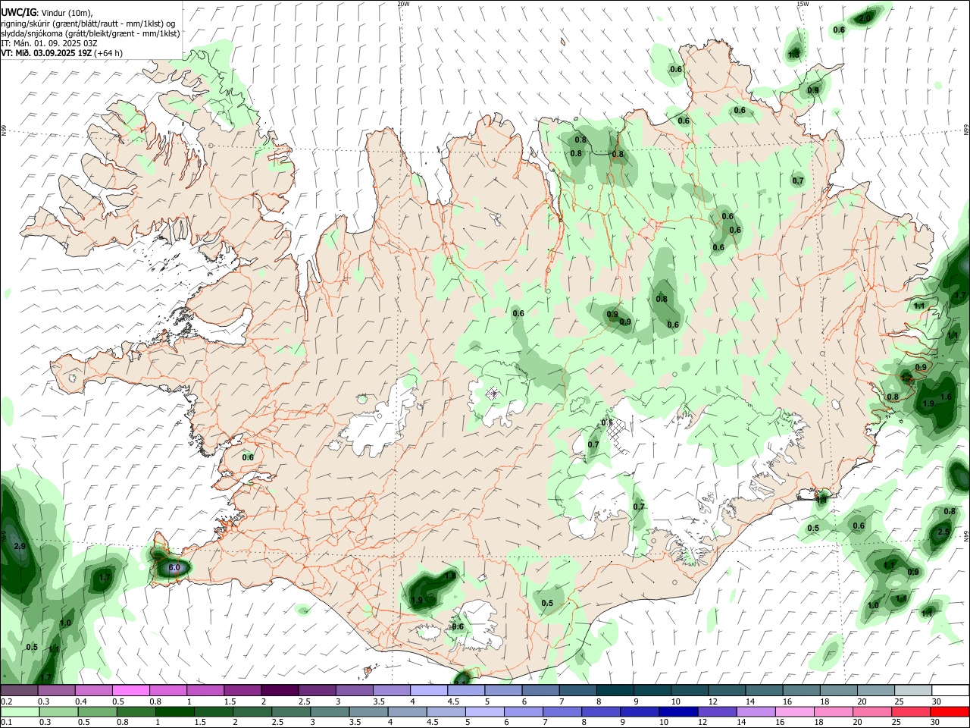Choose the orchid swatch between 0.4 and 0.5
The width and height of the screenshot is (970, 728).
tap(94, 691)
